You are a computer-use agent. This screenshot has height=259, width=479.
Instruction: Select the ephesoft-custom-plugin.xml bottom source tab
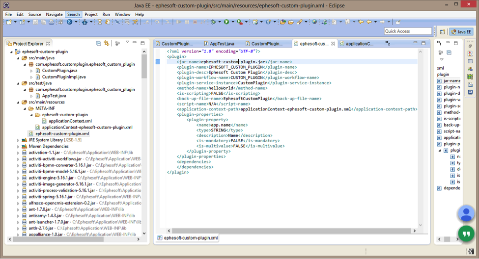188,238
